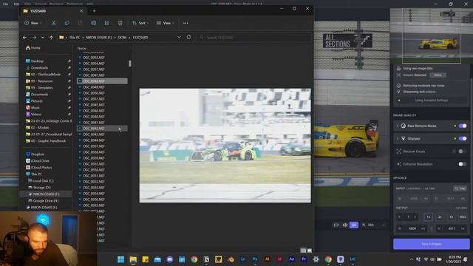The image size is (473, 266).
Task: Select 1x output upscale factor
Action: pos(429,216)
